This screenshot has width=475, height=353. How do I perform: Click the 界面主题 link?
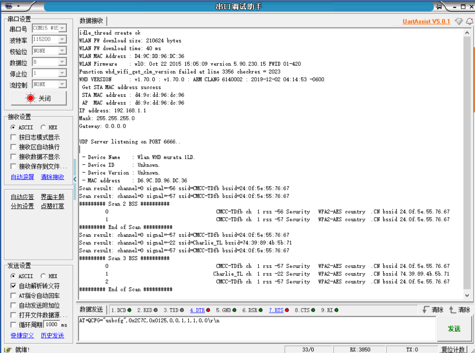(52, 197)
